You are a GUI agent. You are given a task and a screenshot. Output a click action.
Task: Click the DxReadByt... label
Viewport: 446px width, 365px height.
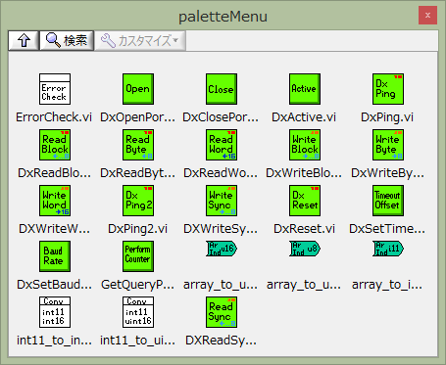[137, 173]
